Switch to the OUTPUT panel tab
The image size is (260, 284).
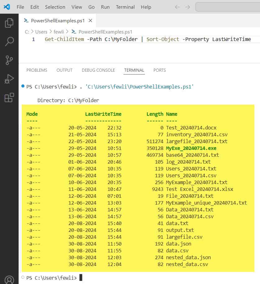pyautogui.click(x=65, y=70)
